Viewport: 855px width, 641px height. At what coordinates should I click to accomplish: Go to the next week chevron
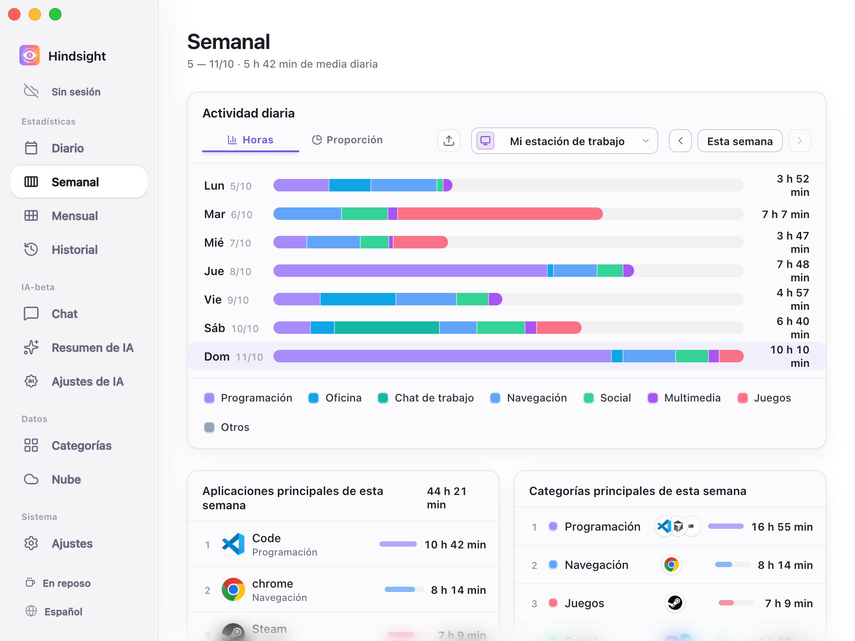[800, 141]
